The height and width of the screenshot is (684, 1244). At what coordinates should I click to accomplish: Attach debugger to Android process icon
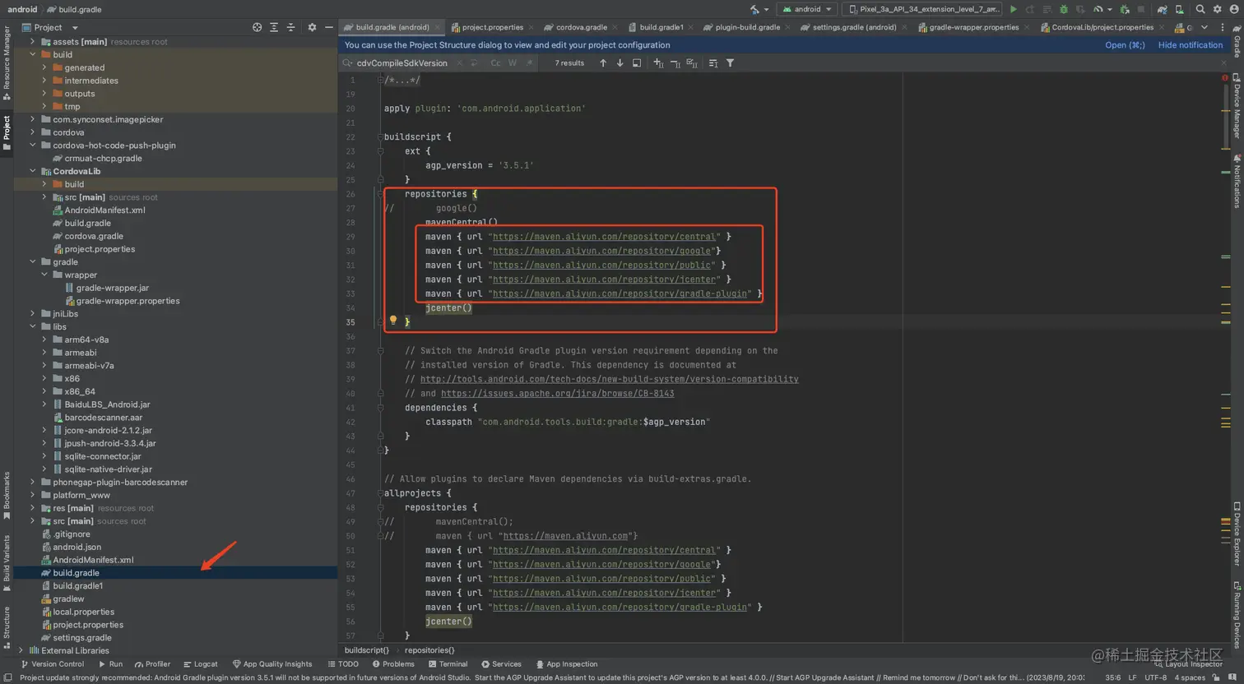(1125, 9)
